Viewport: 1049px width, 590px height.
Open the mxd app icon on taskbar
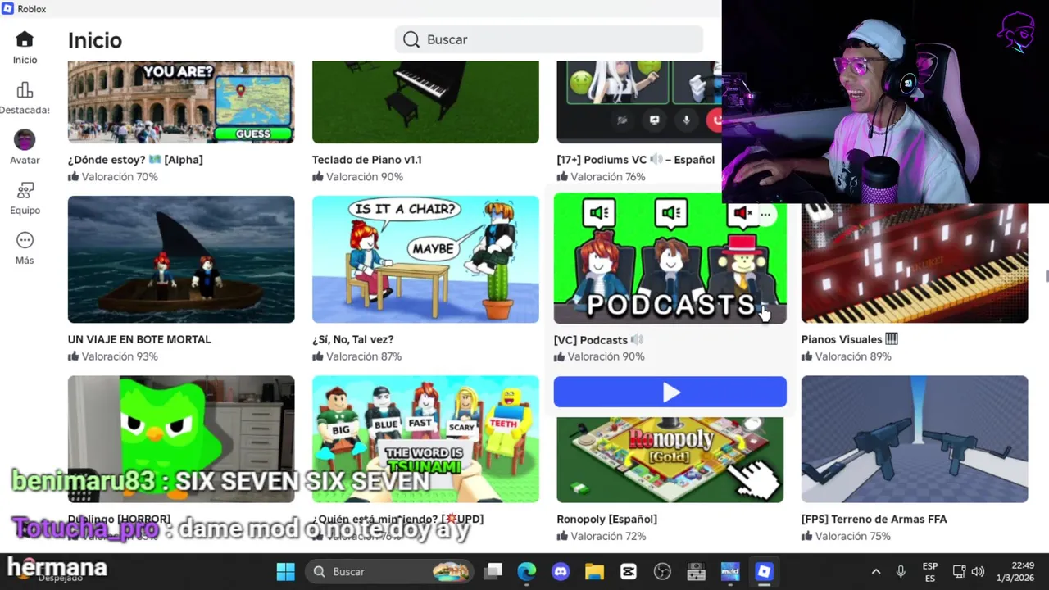(730, 571)
